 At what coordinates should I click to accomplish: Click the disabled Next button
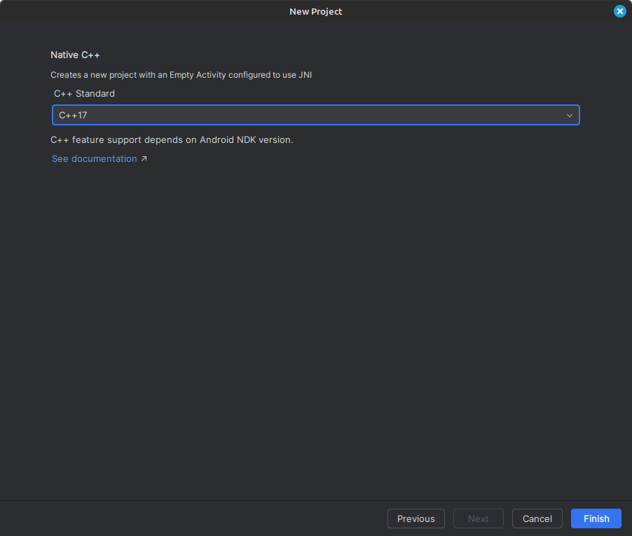pos(478,518)
